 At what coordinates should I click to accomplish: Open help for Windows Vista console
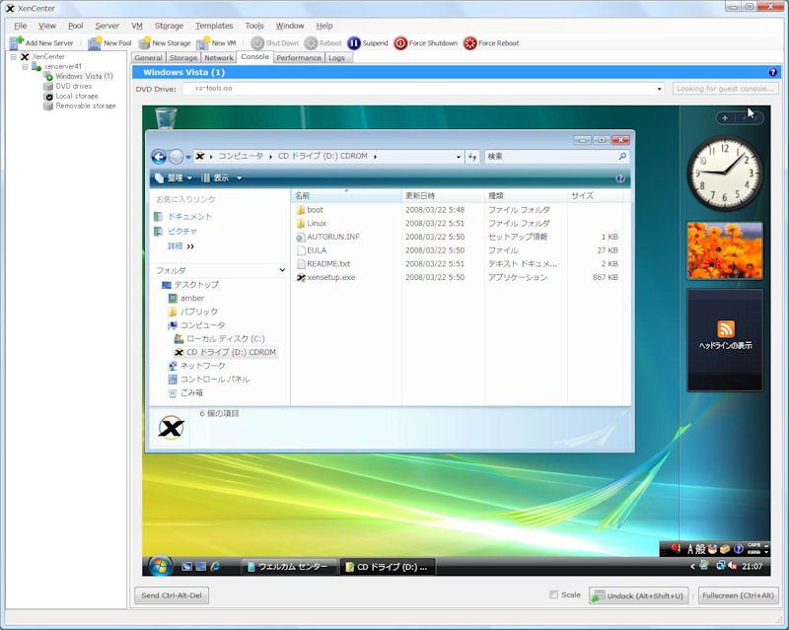773,72
